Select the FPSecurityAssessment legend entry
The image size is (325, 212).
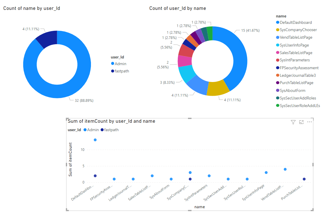point(297,68)
